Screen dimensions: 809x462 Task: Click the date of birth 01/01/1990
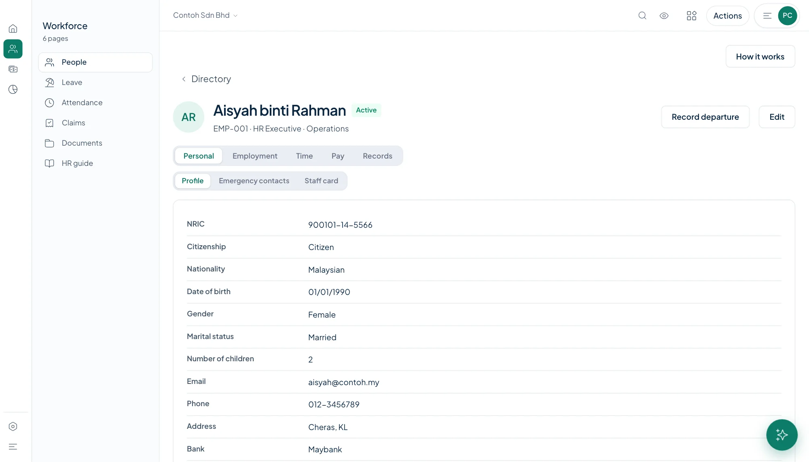(x=329, y=292)
